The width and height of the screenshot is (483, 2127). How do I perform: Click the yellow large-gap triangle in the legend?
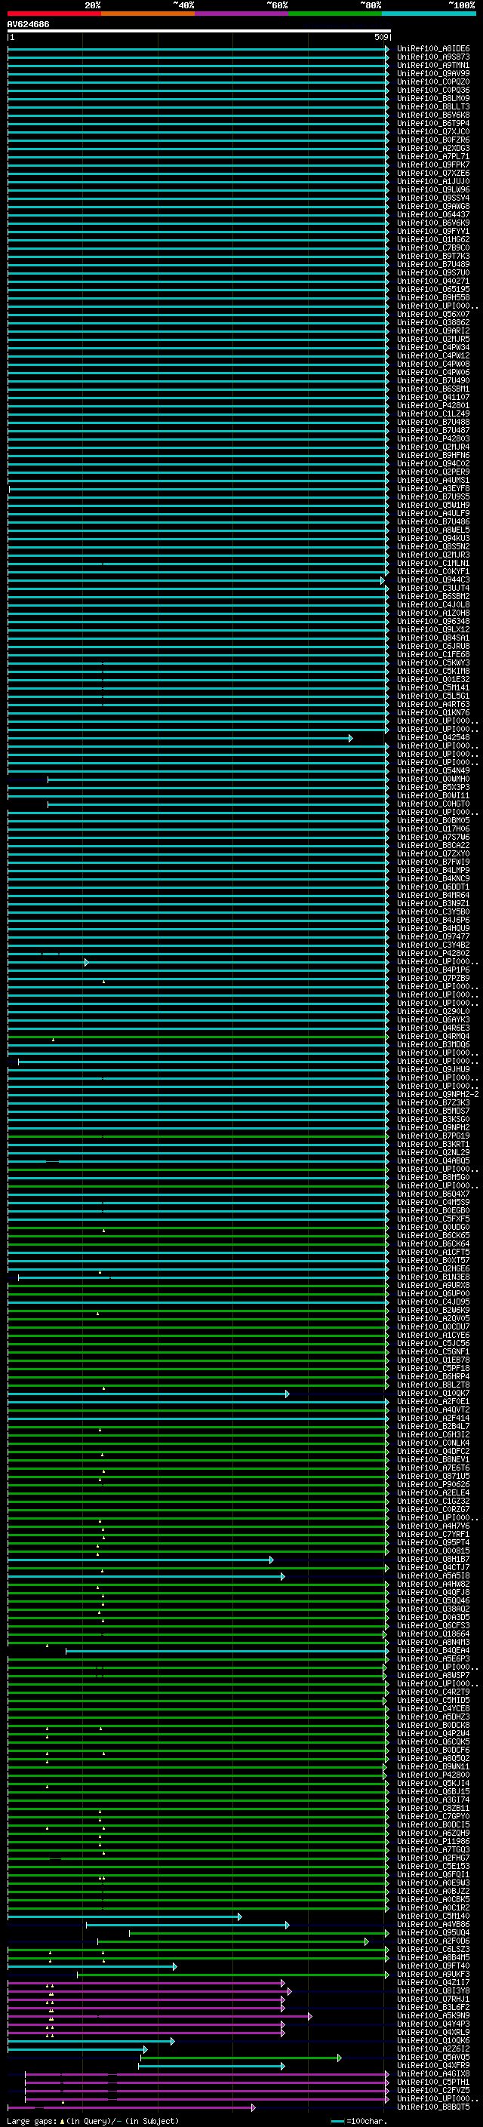[62, 2121]
